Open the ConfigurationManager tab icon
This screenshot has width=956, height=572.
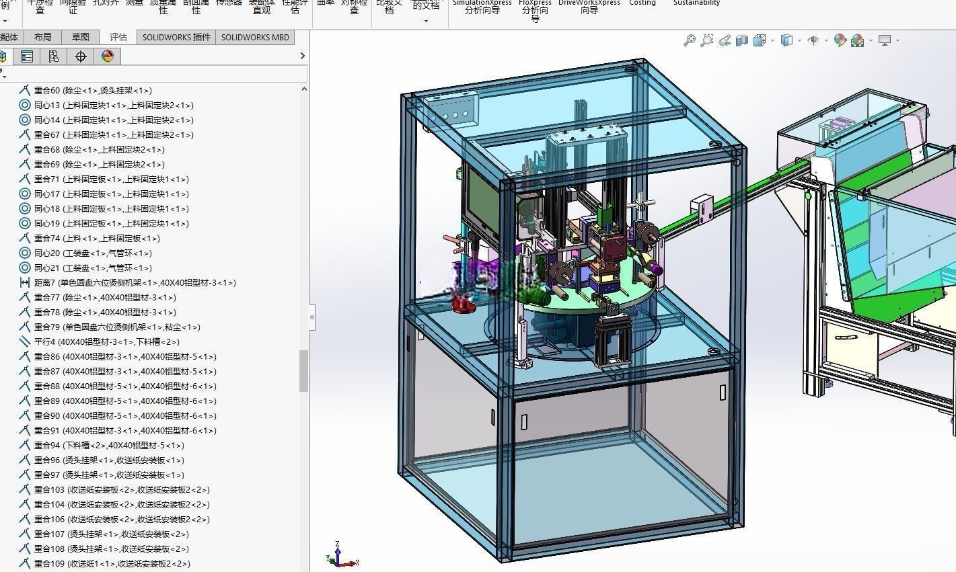click(54, 56)
